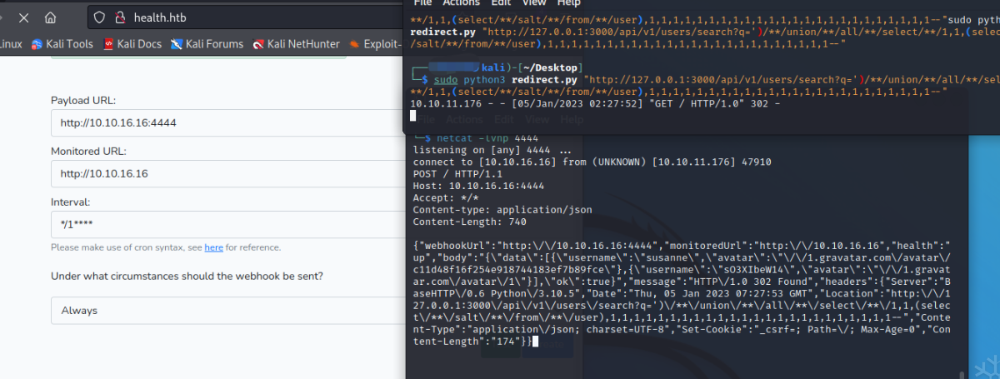Screen dimensions: 1000x379
Task: Follow the 'here' cron syntax reference link
Action: click(213, 247)
